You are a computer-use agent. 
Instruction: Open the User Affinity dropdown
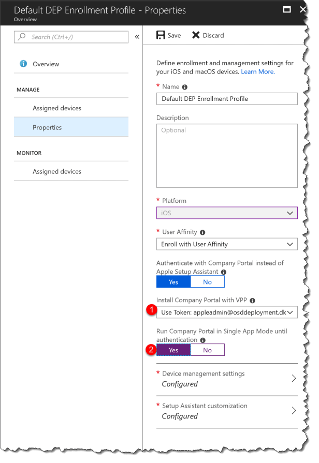click(227, 244)
